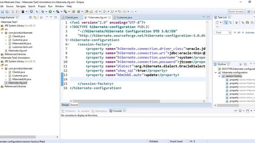Select the Hibernate Test1 project

(9, 22)
